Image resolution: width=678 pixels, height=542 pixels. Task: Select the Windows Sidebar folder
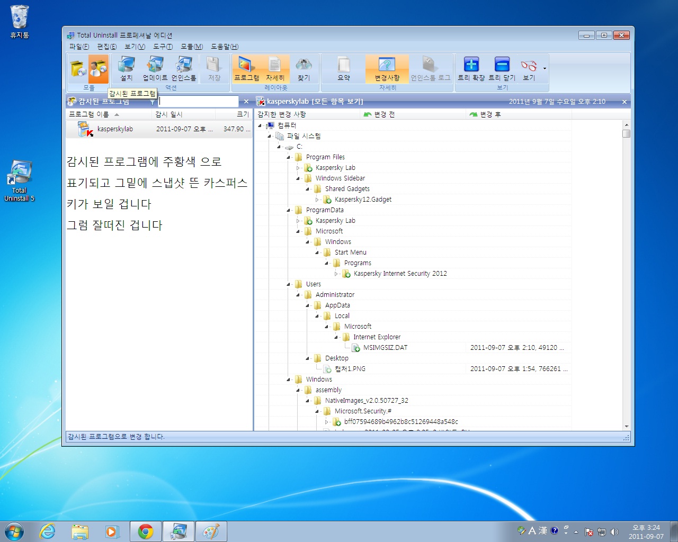[340, 178]
